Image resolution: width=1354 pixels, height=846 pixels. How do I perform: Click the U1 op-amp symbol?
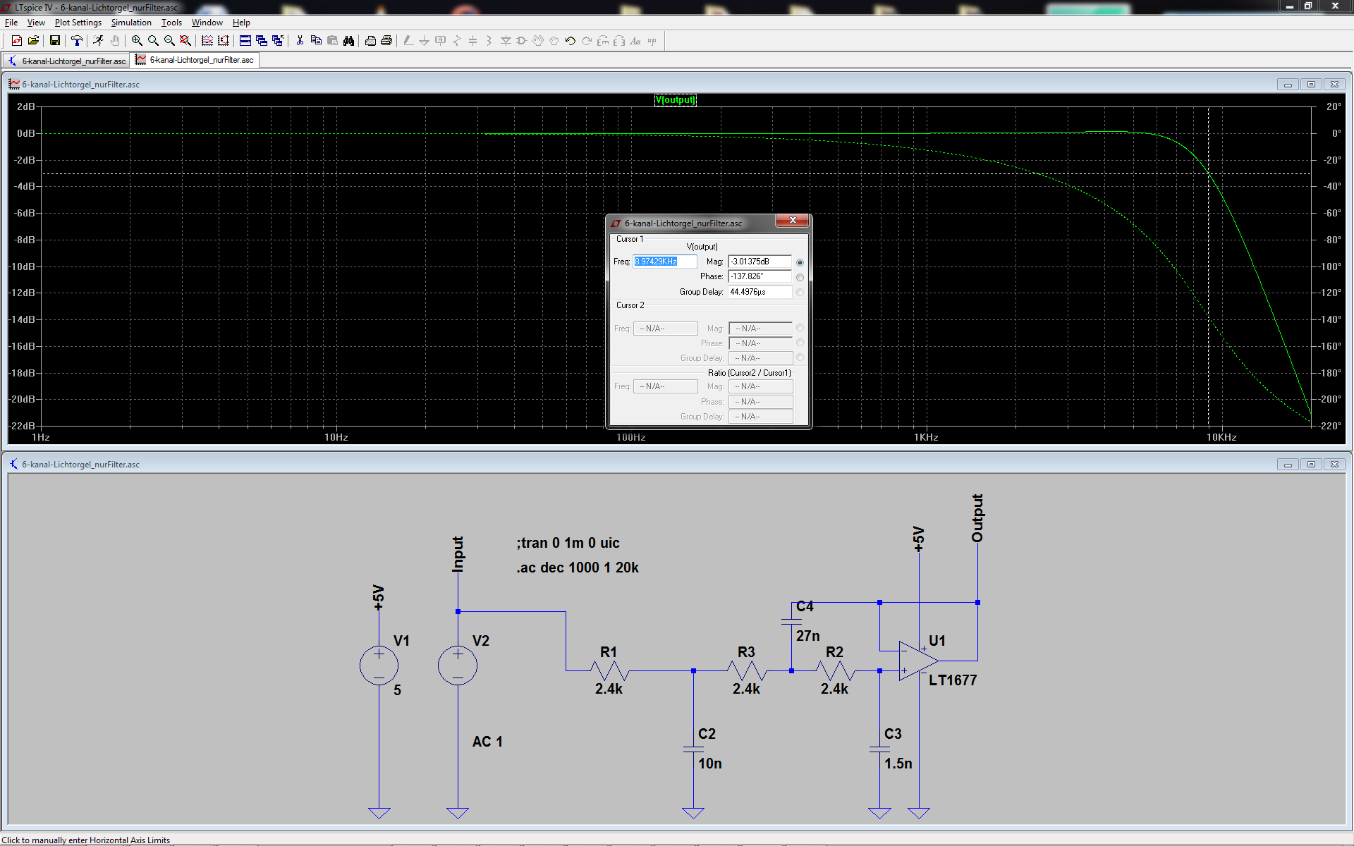click(919, 661)
